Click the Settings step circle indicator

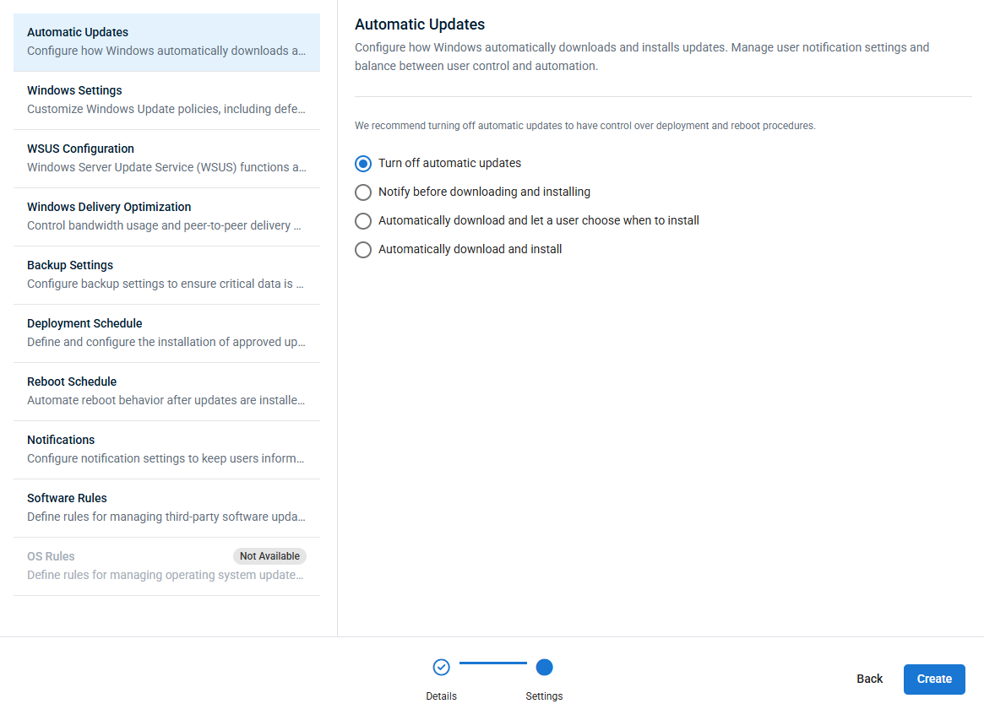click(544, 668)
